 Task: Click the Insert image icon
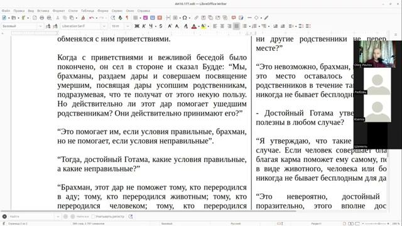(x=145, y=18)
